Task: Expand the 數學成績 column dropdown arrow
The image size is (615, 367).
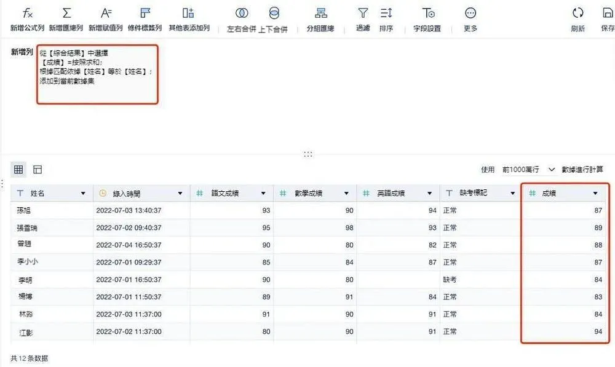Action: point(346,193)
